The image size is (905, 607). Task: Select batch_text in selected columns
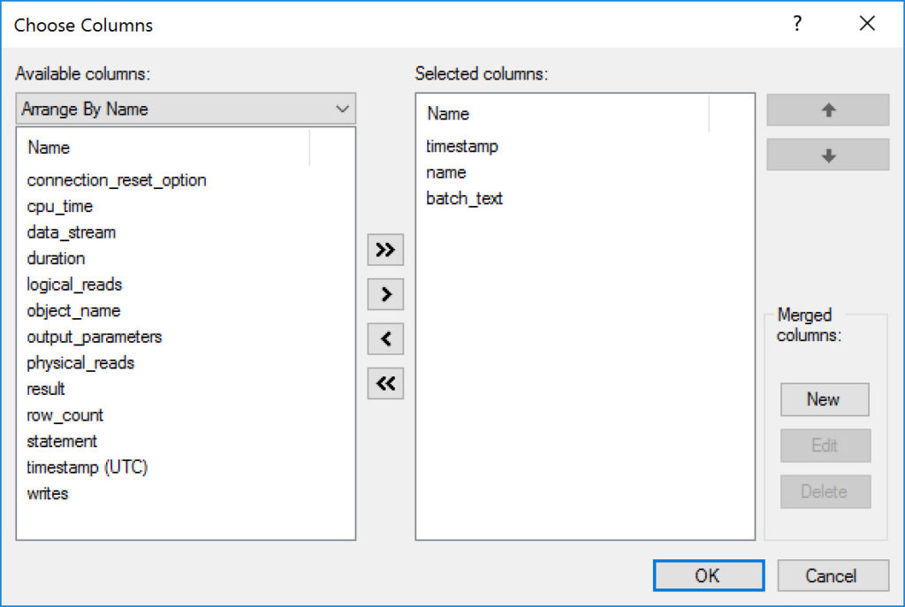[x=465, y=199]
